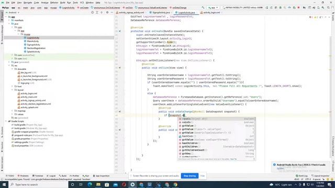The height and width of the screenshot is (188, 335).
Task: Open the Build menu
Action: [x=63, y=3]
